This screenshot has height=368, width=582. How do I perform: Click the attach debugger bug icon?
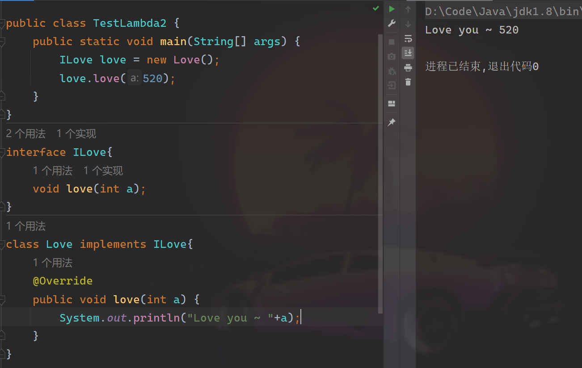click(x=392, y=71)
